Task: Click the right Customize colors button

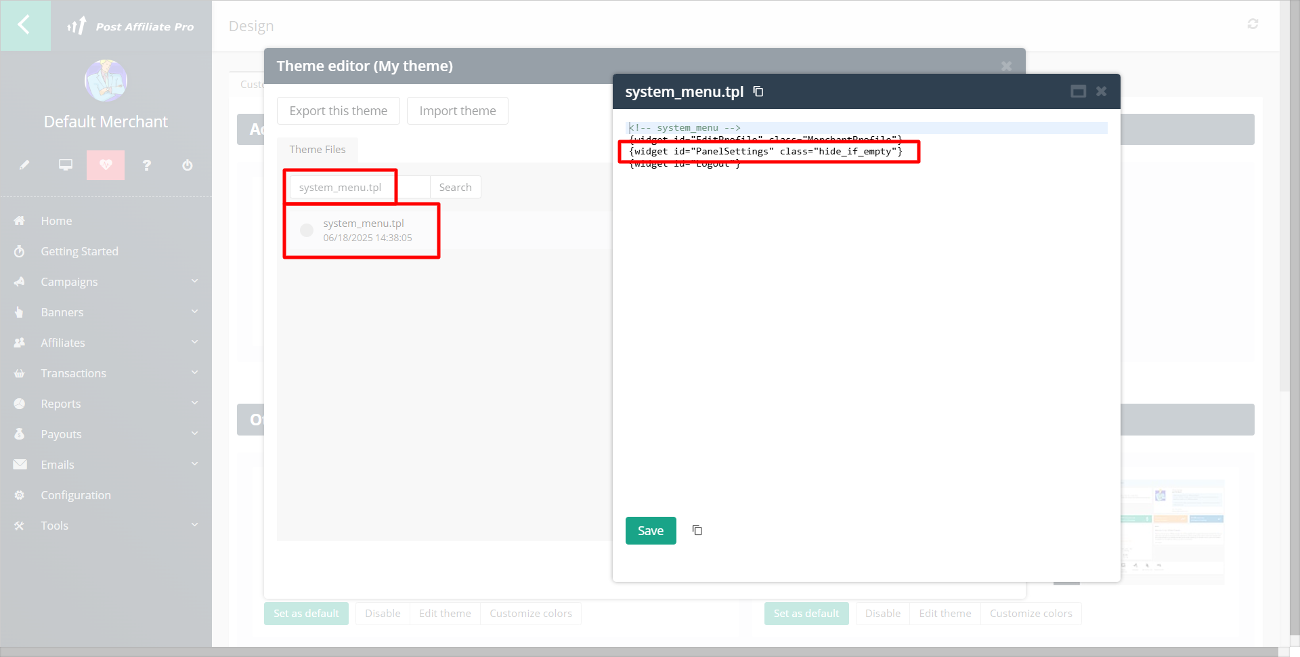Action: click(1031, 614)
